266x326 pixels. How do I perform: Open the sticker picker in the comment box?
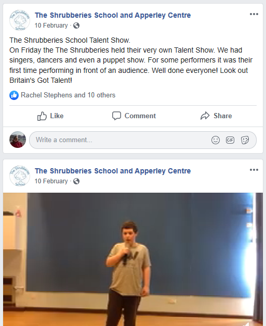point(245,140)
